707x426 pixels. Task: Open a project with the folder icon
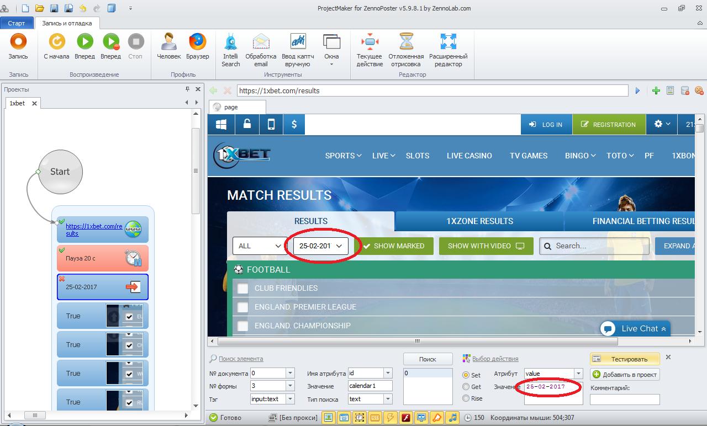pos(40,8)
